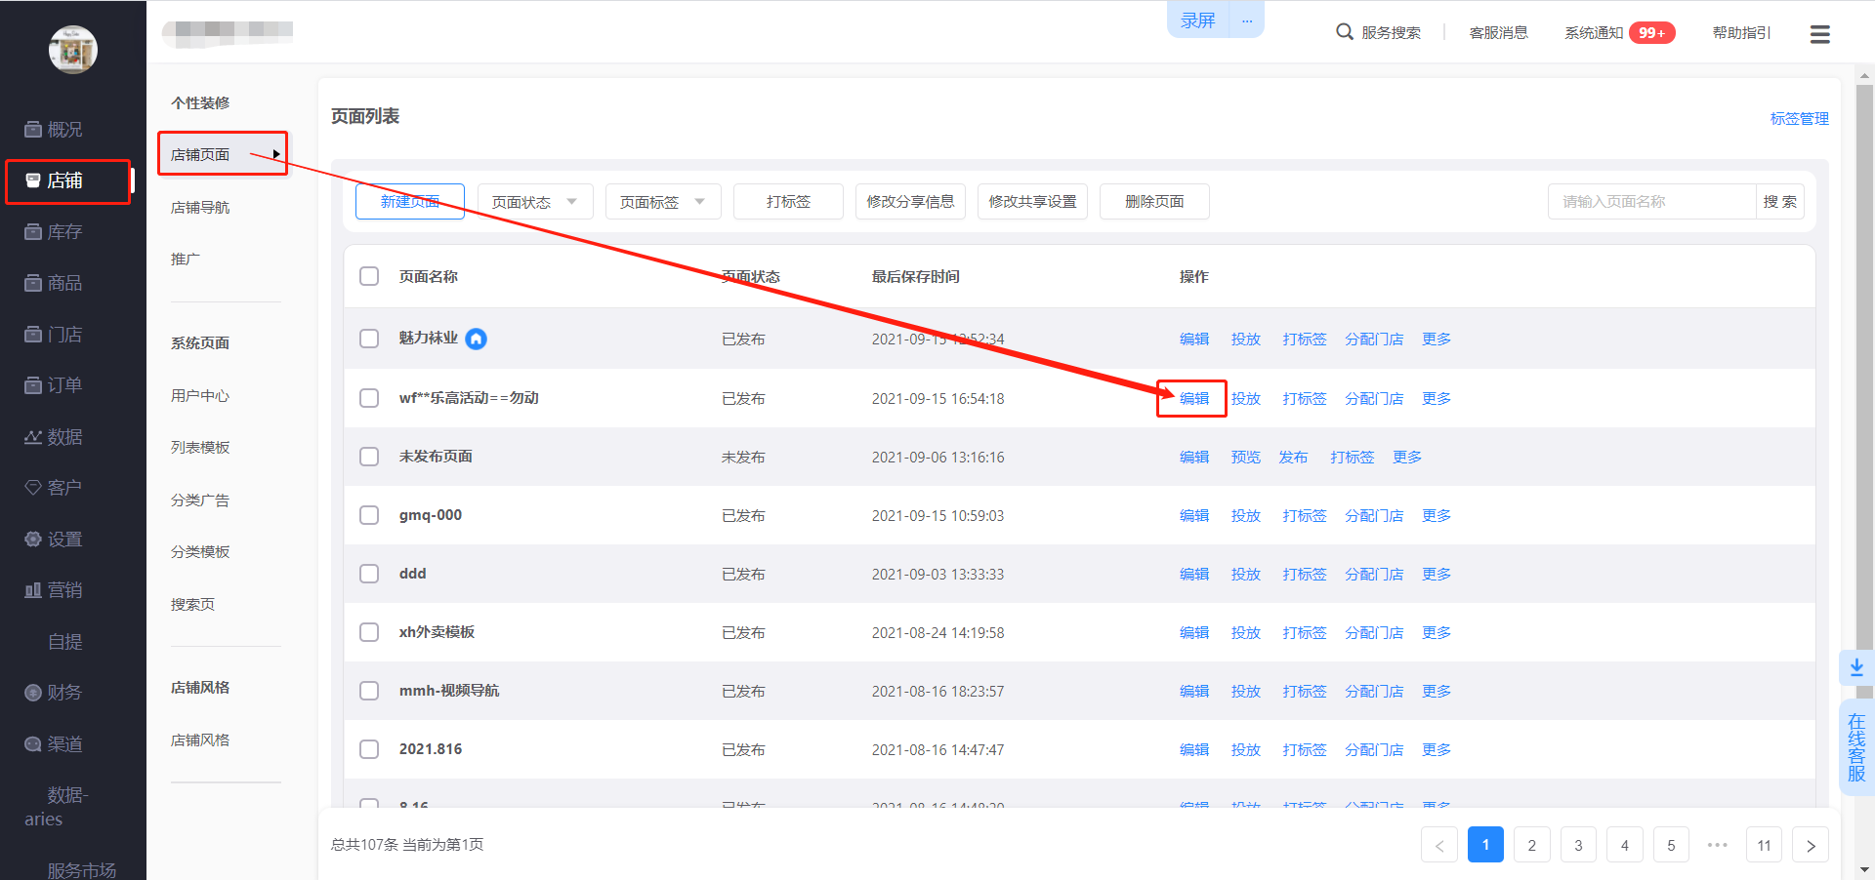Click the home icon beside 魅力袜业
Screen dimensions: 1875x880
477,339
